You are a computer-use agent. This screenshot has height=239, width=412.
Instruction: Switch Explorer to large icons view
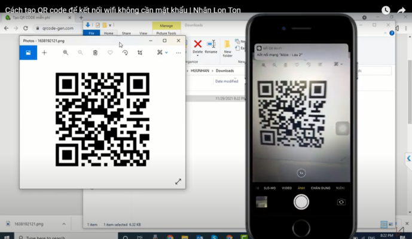click(x=391, y=224)
